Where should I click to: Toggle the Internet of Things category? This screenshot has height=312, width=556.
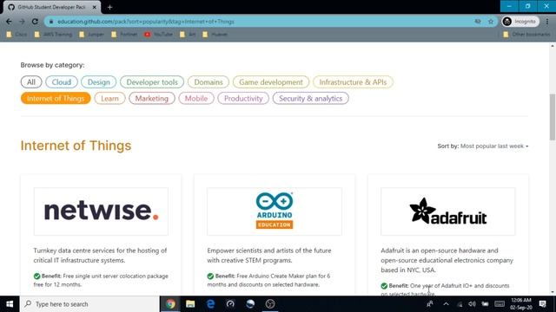pyautogui.click(x=56, y=98)
